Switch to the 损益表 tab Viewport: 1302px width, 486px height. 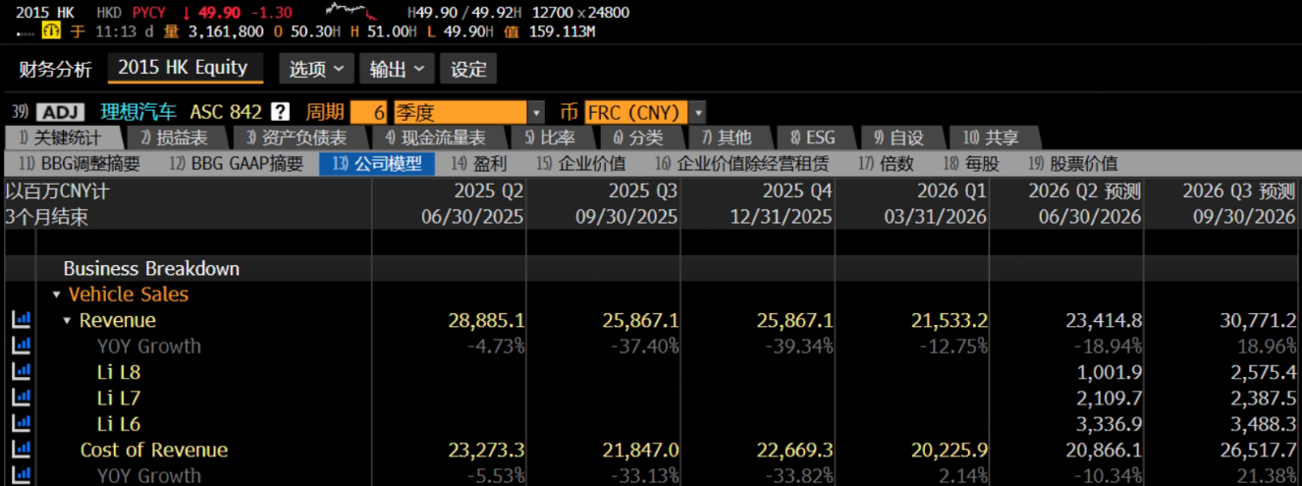(x=174, y=138)
